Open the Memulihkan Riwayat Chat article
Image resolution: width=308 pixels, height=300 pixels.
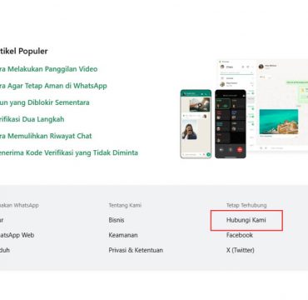[46, 136]
